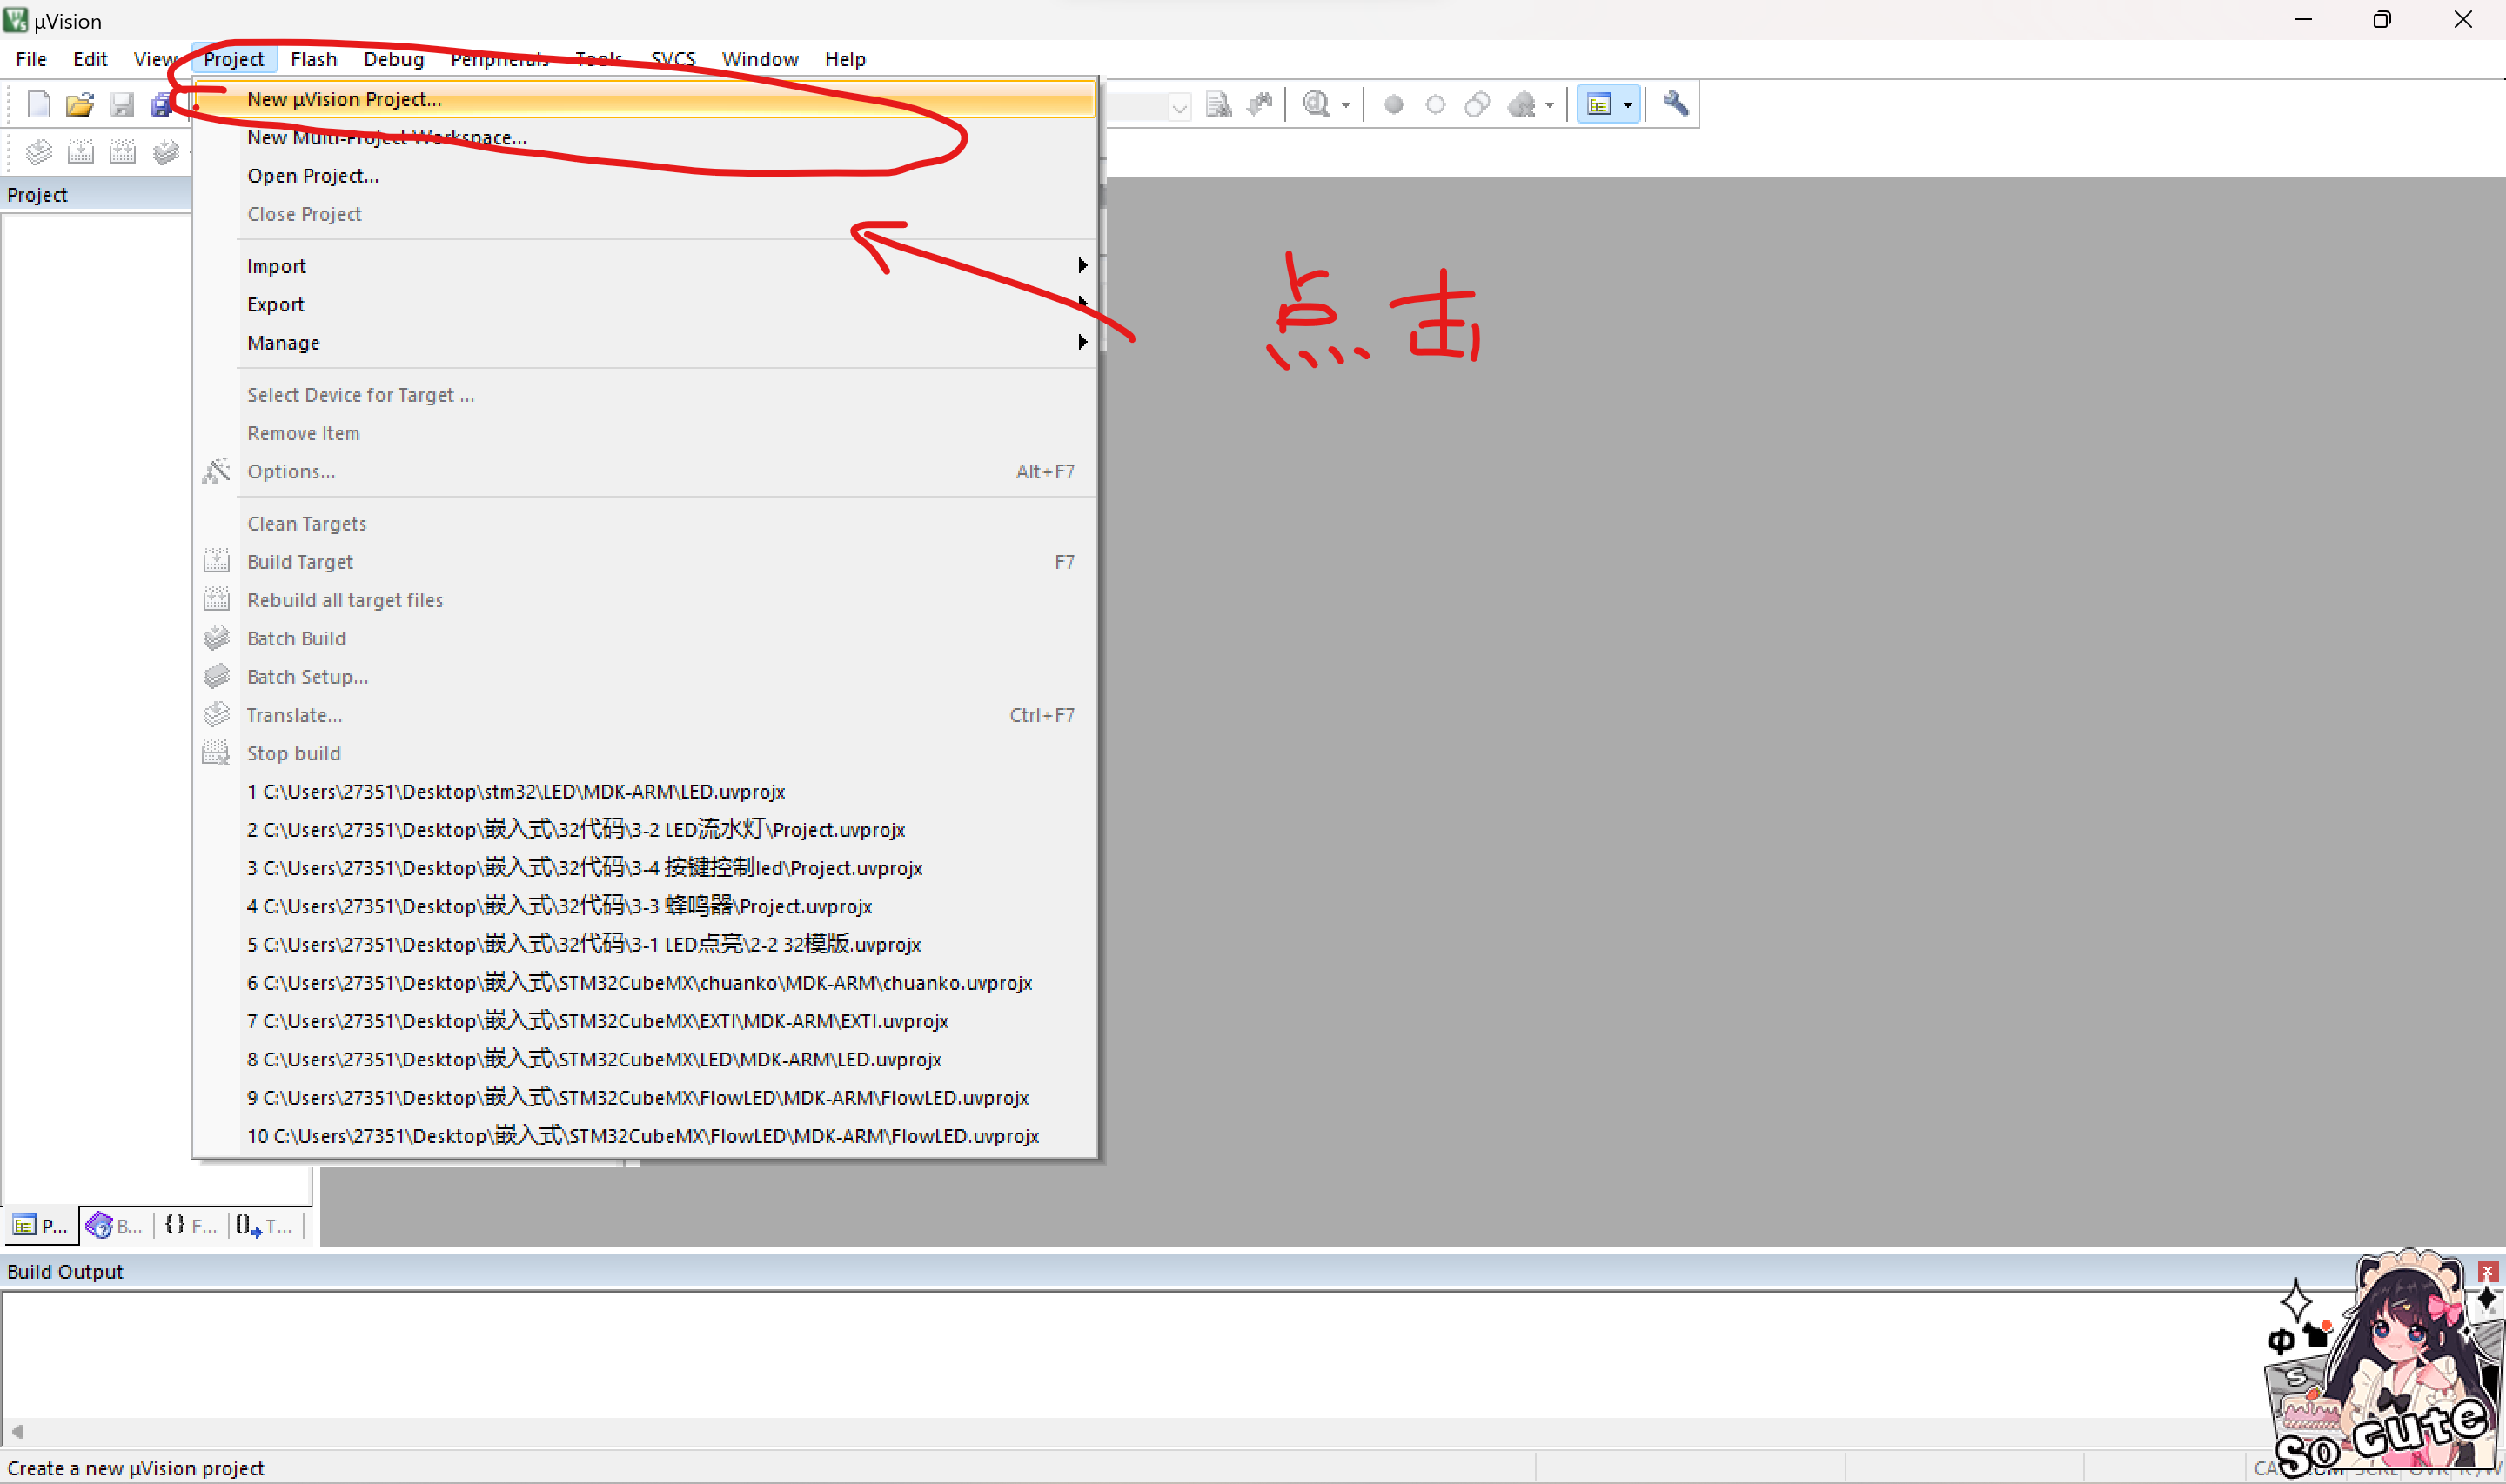Viewport: 2506px width, 1484px height.
Task: Click the Find in files toolbar icon
Action: 1218,104
